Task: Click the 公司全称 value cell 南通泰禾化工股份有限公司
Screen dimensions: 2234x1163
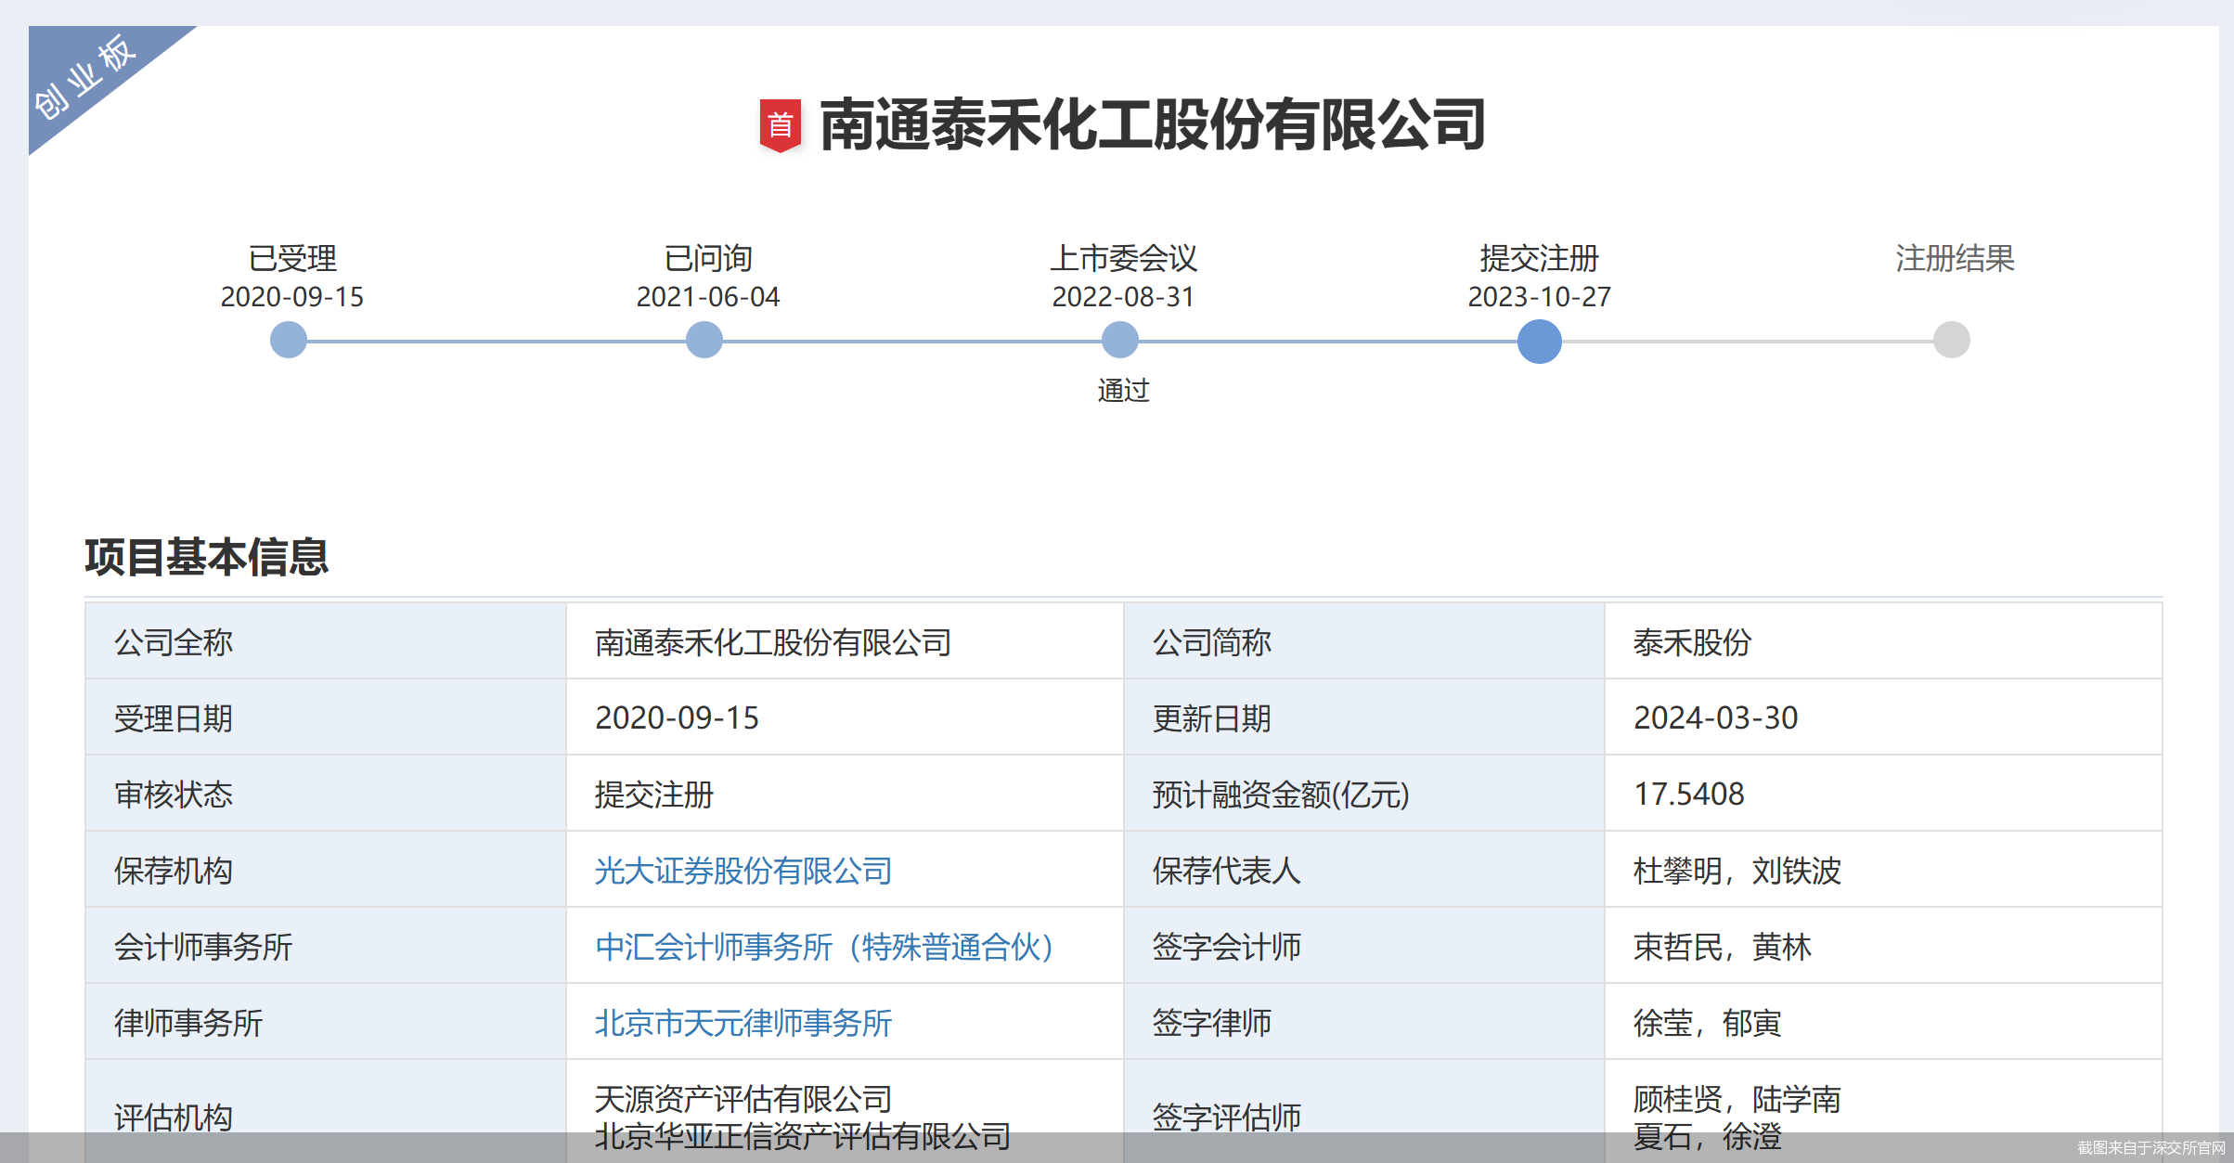Action: point(845,641)
